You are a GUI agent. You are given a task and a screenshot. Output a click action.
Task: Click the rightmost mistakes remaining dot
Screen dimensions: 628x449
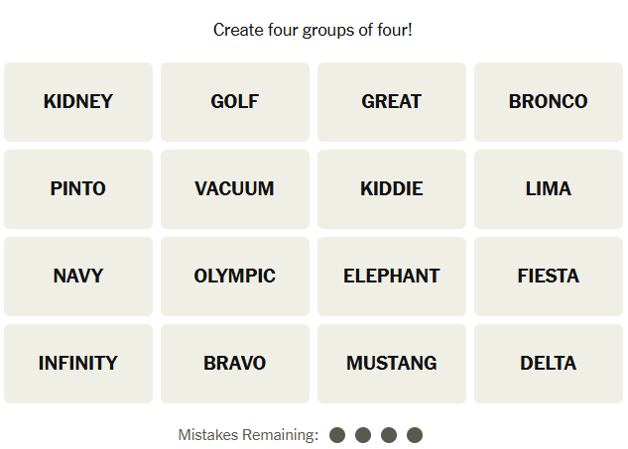415,435
